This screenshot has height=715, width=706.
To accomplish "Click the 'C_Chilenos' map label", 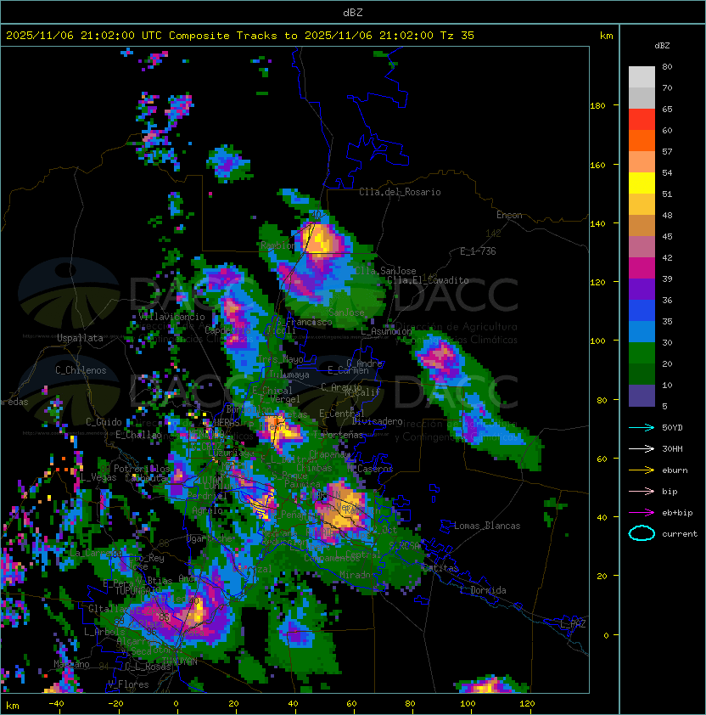I will point(81,370).
